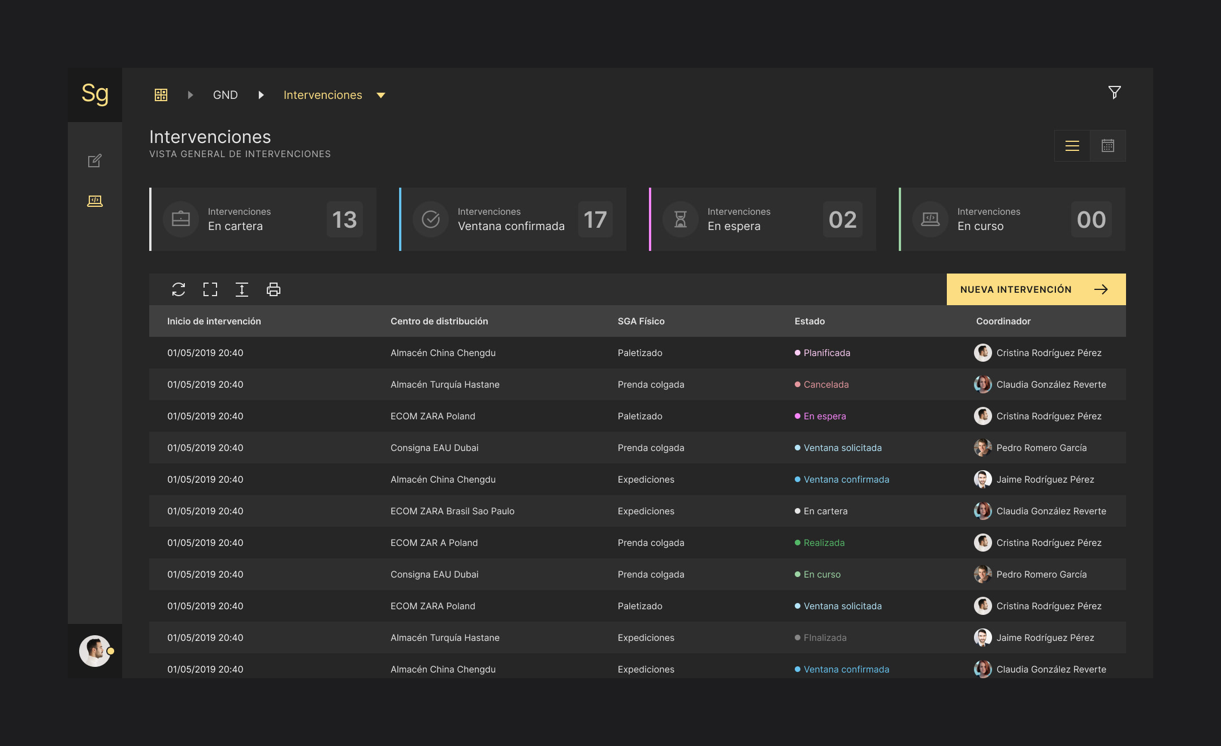Click the Sg logo
Screen dimensions: 1221x746
(95, 94)
